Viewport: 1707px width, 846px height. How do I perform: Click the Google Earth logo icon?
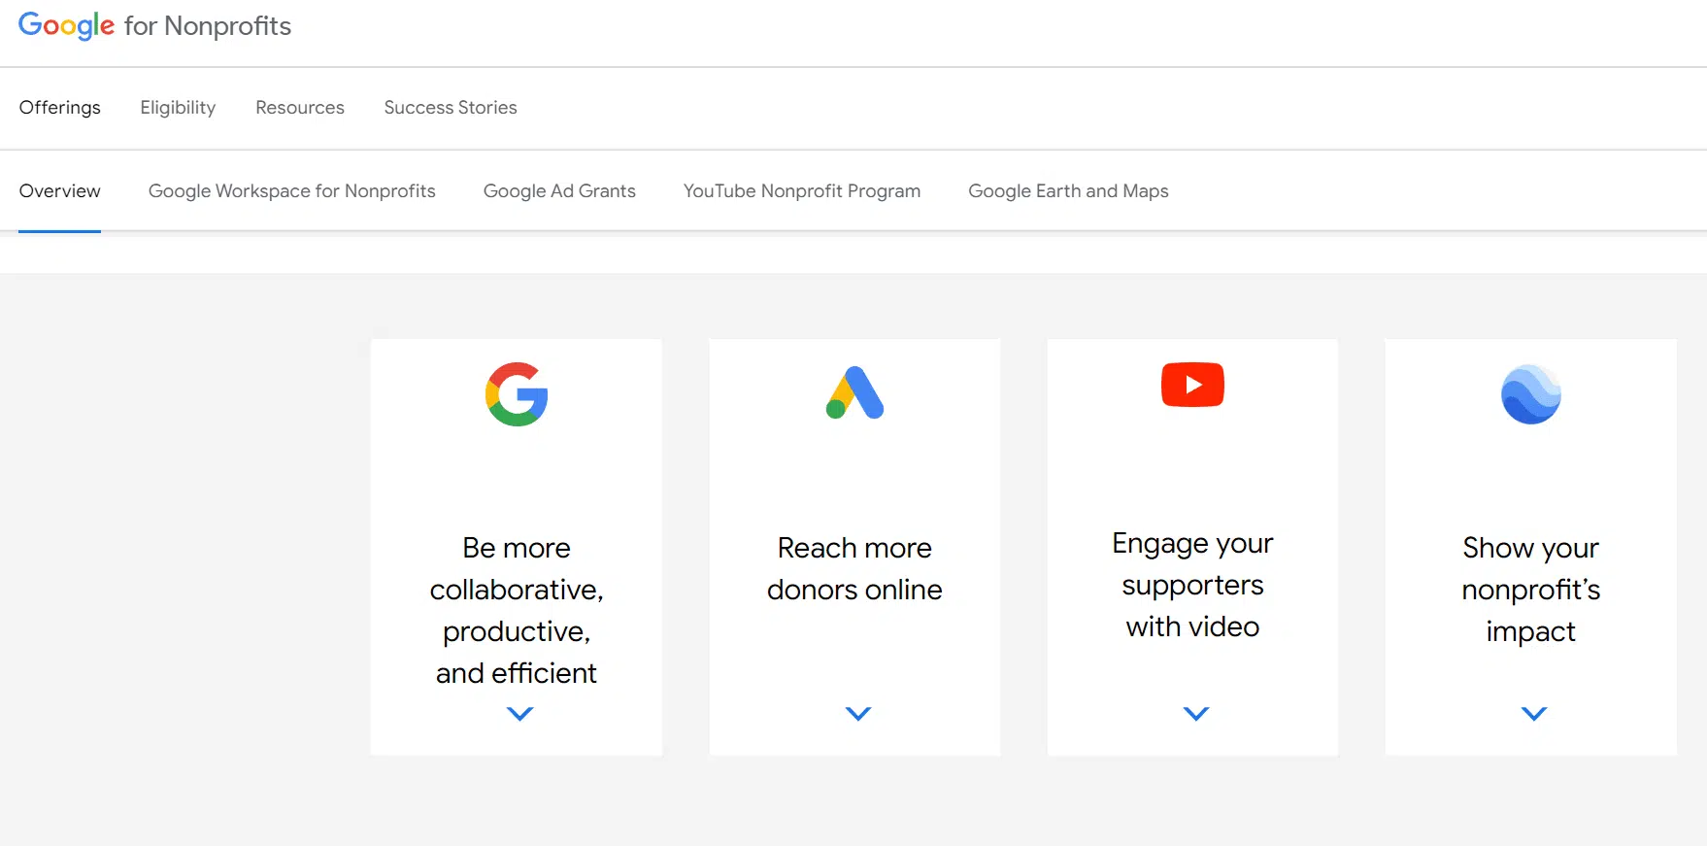pos(1531,394)
